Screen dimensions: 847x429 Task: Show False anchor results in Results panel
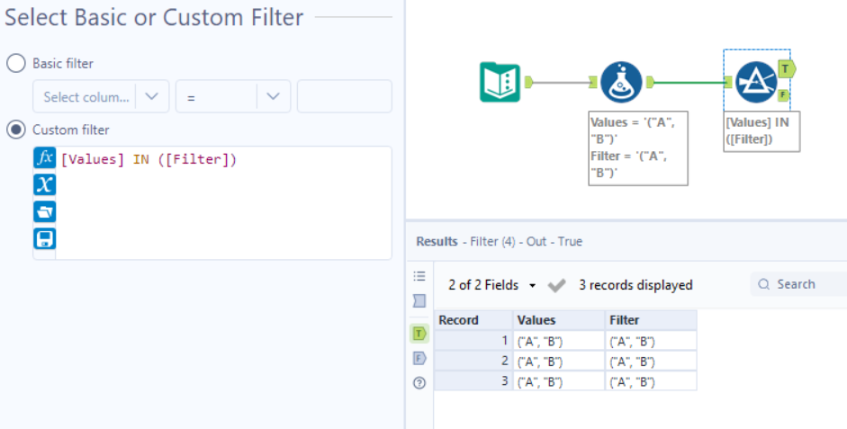tap(419, 358)
